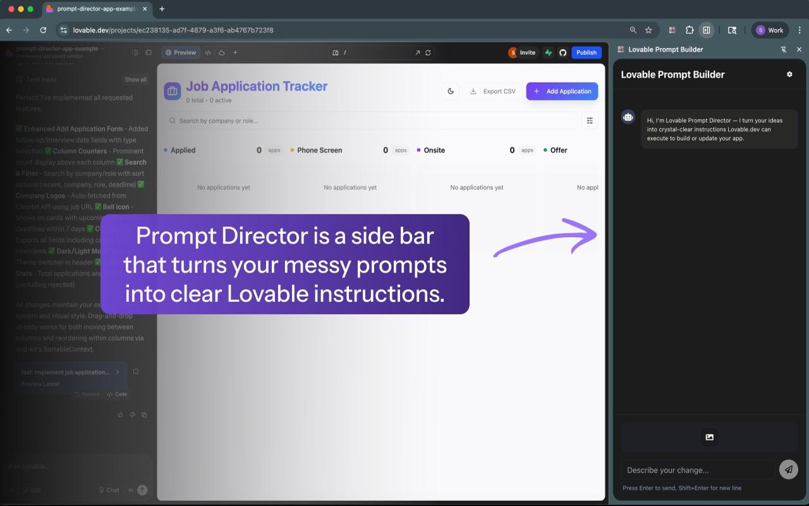809x506 pixels.
Task: Click the 'Show all' edits button
Action: 136,80
